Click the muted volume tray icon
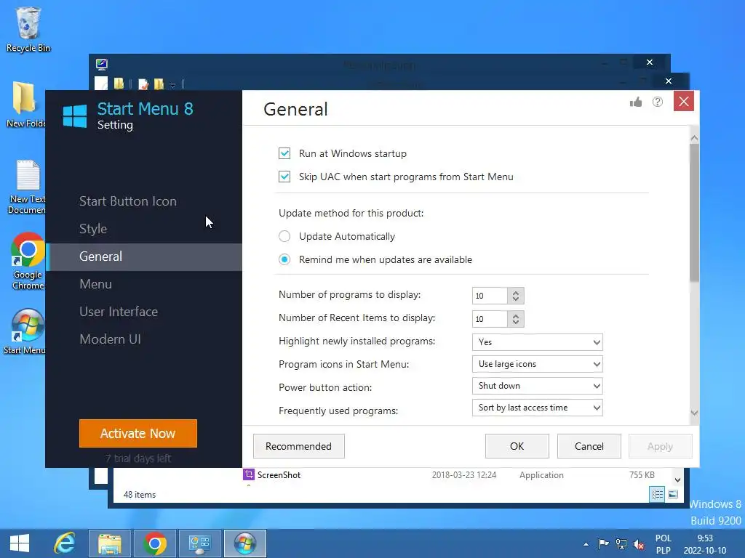The image size is (745, 558). click(639, 544)
